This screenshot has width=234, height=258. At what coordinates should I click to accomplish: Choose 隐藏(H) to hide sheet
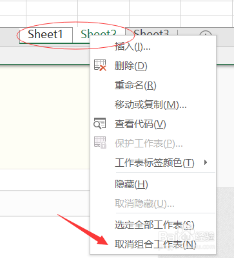click(x=153, y=184)
